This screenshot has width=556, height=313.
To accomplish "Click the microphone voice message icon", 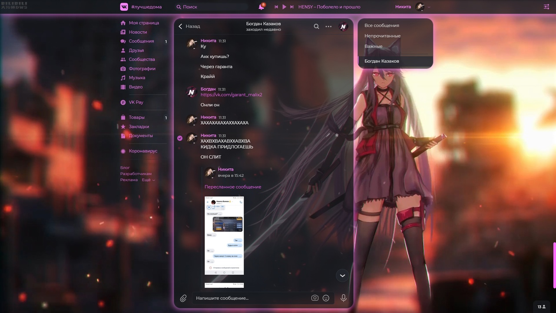I will tap(343, 298).
